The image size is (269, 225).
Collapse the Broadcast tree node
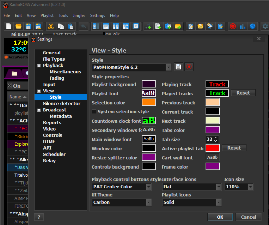click(x=39, y=110)
